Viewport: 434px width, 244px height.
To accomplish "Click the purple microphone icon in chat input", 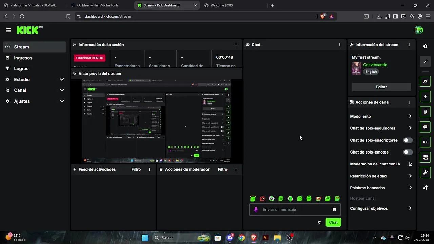I will click(256, 210).
